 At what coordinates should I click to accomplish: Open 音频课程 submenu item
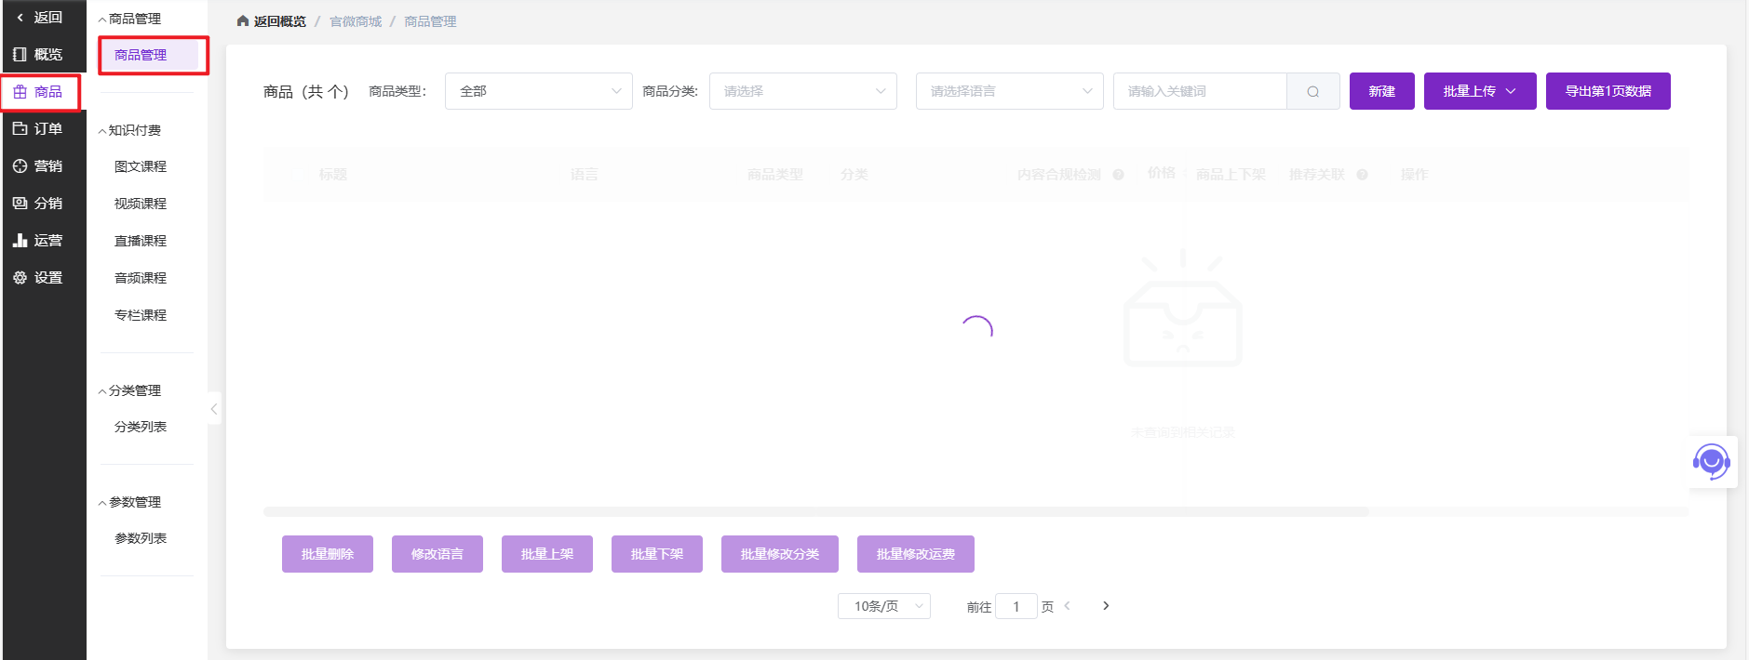(141, 278)
